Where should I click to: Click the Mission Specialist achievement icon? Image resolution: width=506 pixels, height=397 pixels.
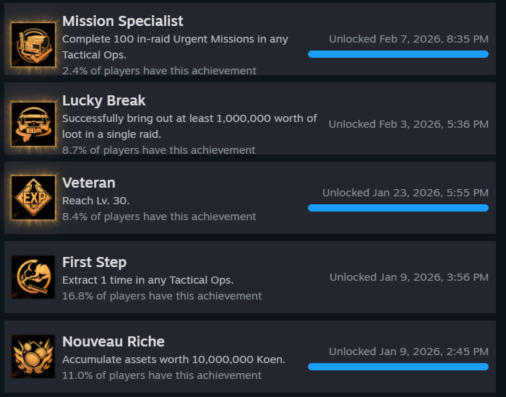[33, 45]
